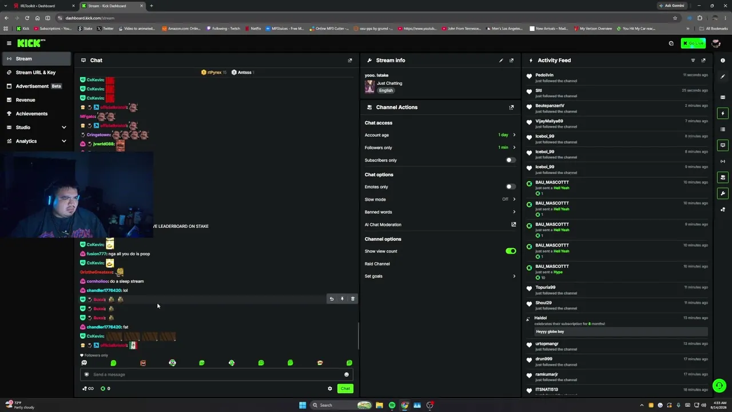Open chat settings gear

click(x=329, y=389)
